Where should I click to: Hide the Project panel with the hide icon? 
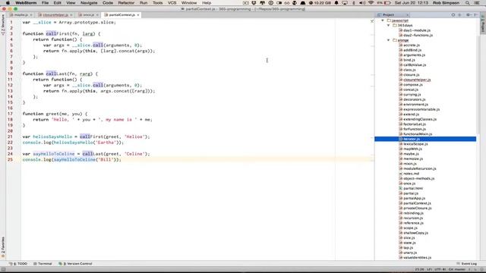(x=476, y=15)
